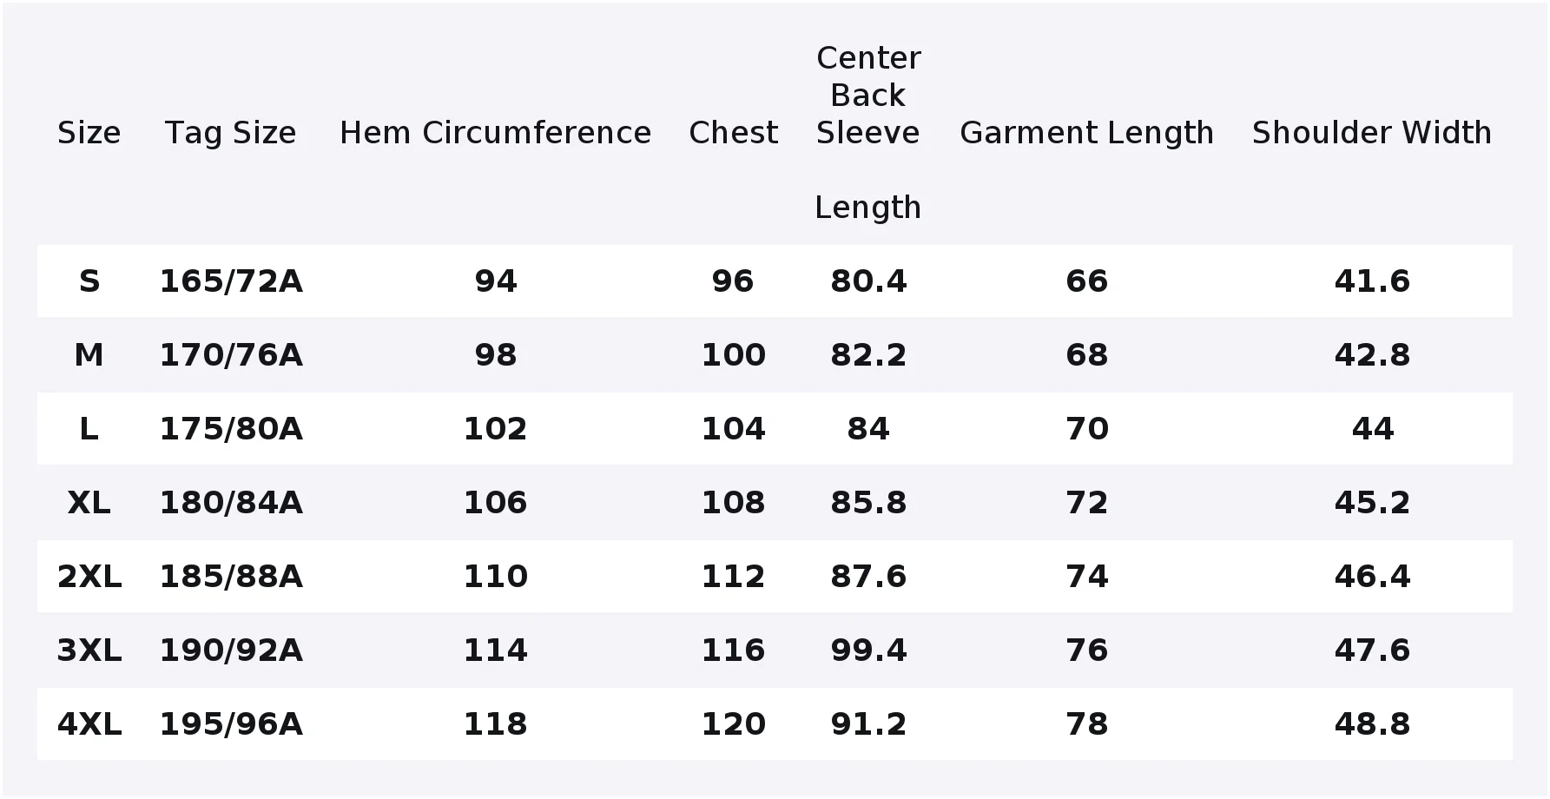Click the Chest column header

[x=734, y=133]
